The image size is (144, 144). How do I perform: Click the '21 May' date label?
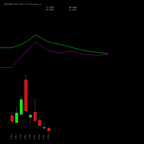[x=43, y=137]
